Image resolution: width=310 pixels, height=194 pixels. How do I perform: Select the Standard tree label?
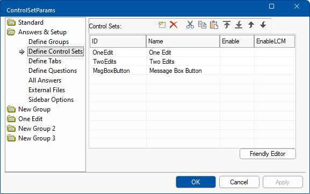pos(31,23)
